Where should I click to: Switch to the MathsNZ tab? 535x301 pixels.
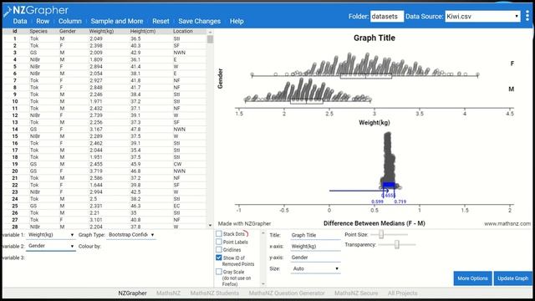click(169, 293)
